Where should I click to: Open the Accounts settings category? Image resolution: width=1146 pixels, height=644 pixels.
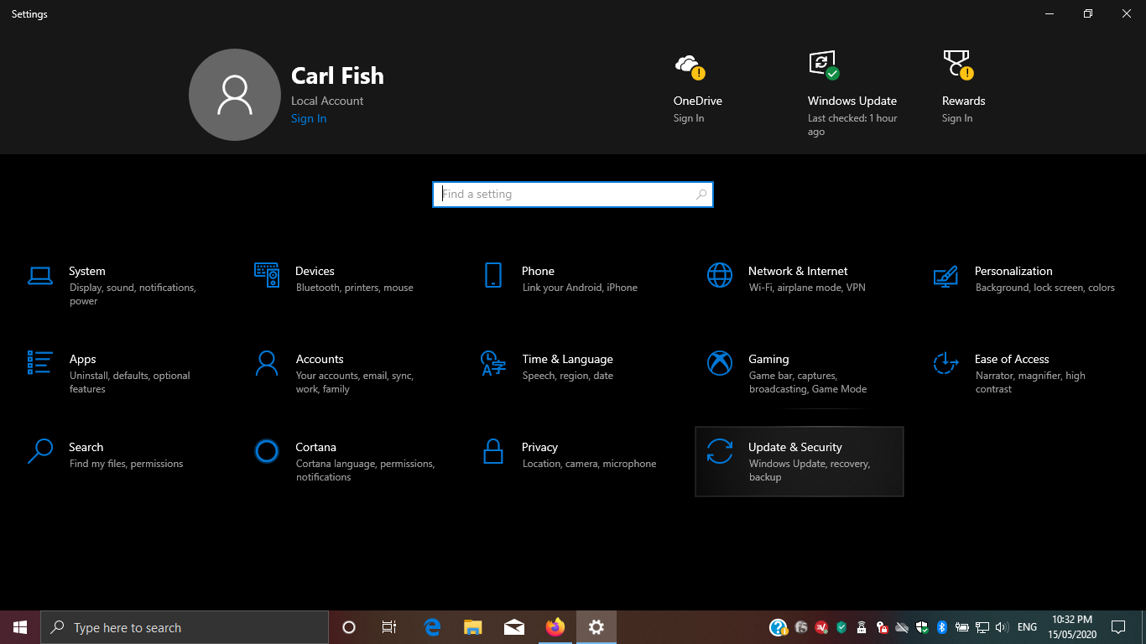click(319, 360)
